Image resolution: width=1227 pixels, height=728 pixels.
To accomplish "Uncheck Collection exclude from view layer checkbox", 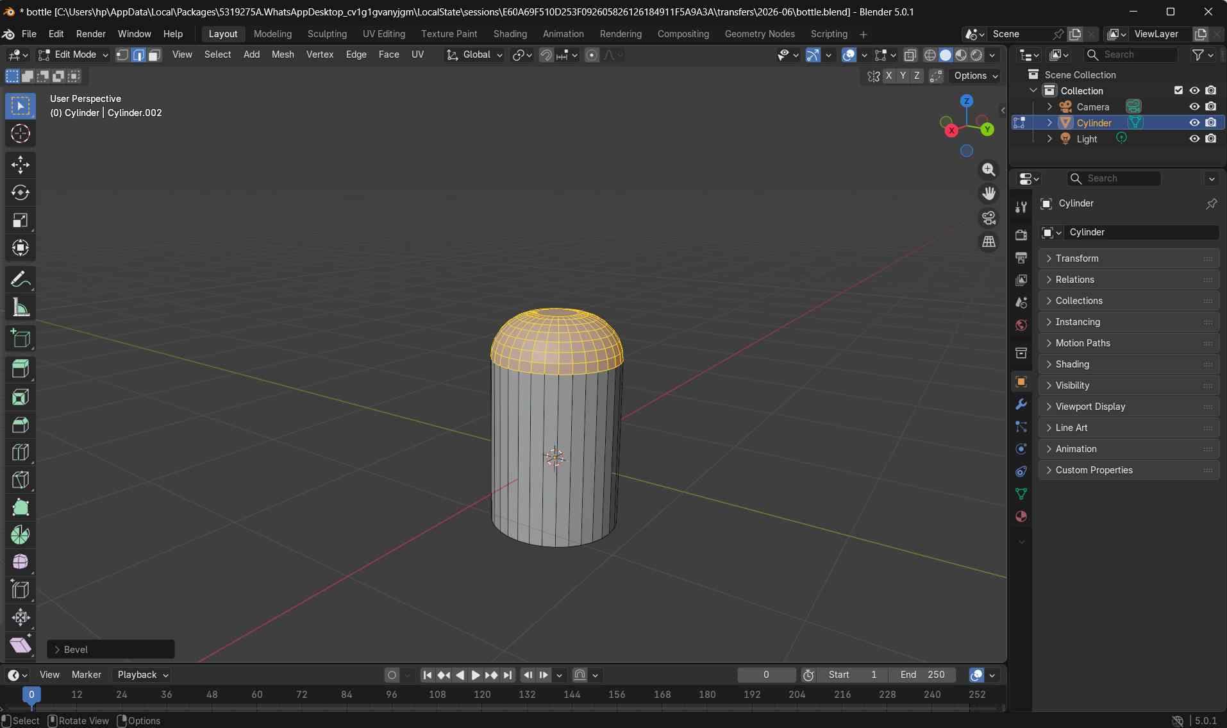I will [x=1178, y=90].
